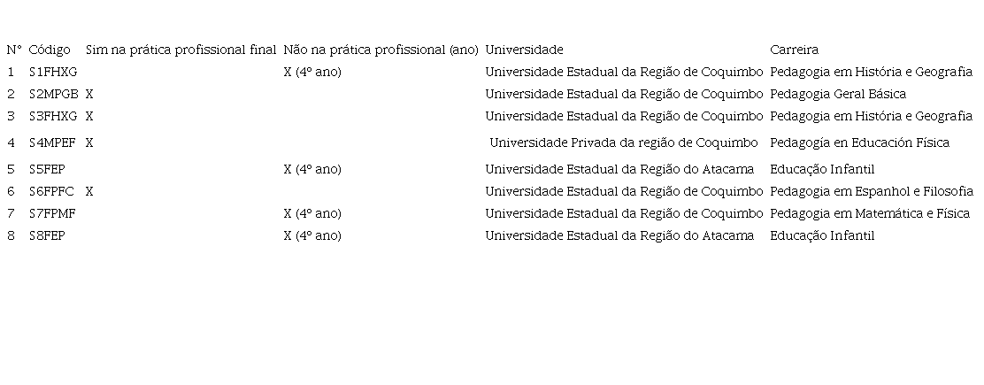Image resolution: width=984 pixels, height=385 pixels.
Task: Click the X mark in the S2MPGB row
Action: [89, 94]
